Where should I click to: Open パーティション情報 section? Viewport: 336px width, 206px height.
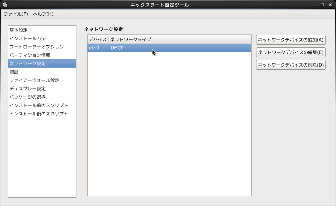pos(30,55)
